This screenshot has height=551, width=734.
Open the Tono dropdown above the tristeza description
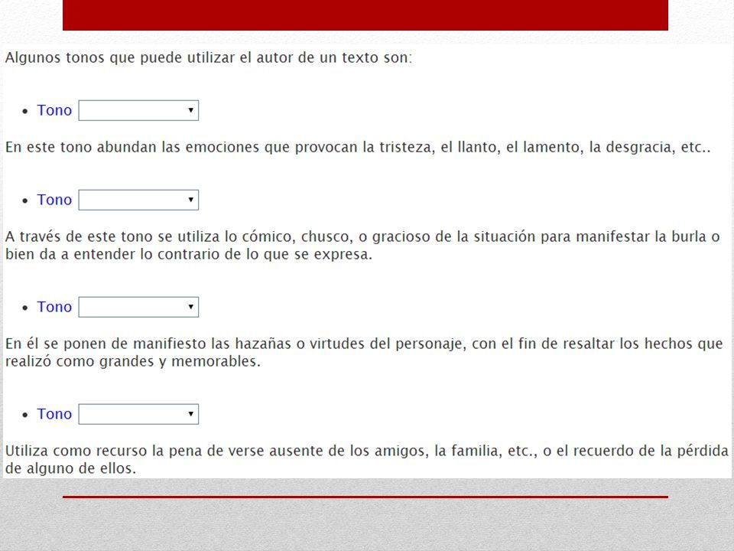pyautogui.click(x=138, y=110)
